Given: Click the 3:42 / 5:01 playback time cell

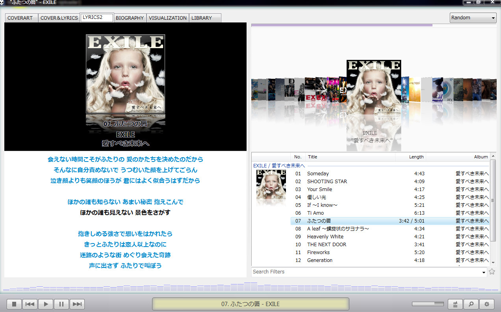Looking at the screenshot, I should [412, 221].
